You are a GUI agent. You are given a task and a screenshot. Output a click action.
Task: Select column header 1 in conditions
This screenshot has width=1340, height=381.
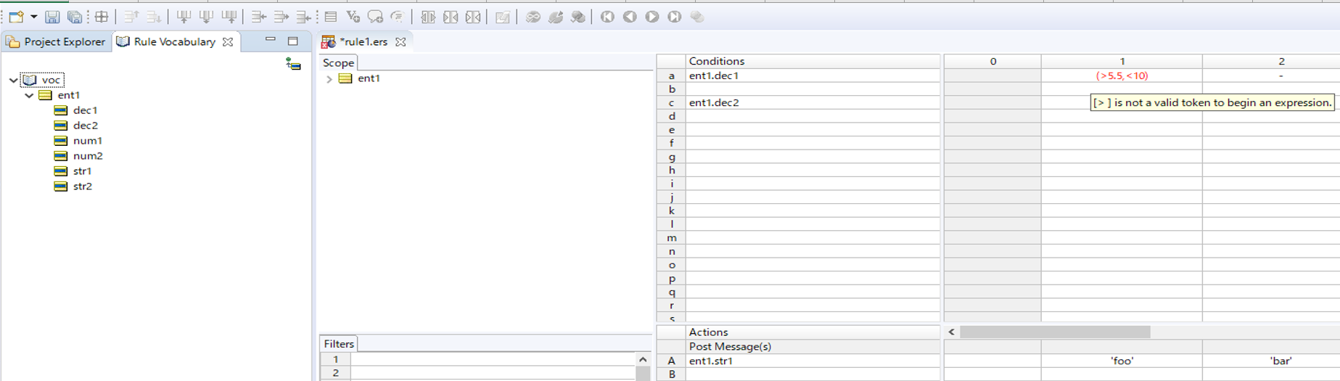1122,62
